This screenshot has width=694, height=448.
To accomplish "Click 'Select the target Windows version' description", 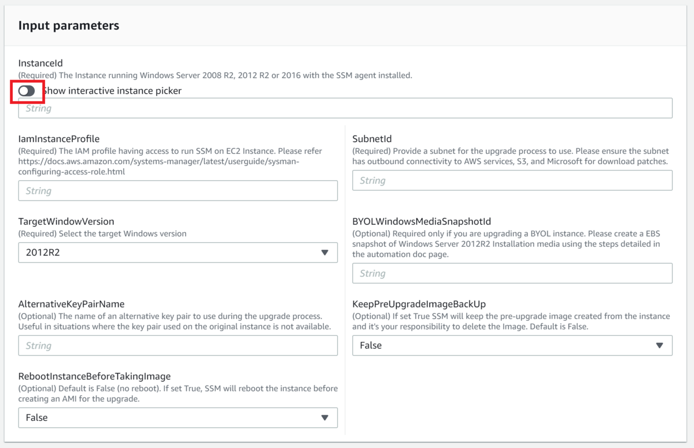I will (122, 234).
